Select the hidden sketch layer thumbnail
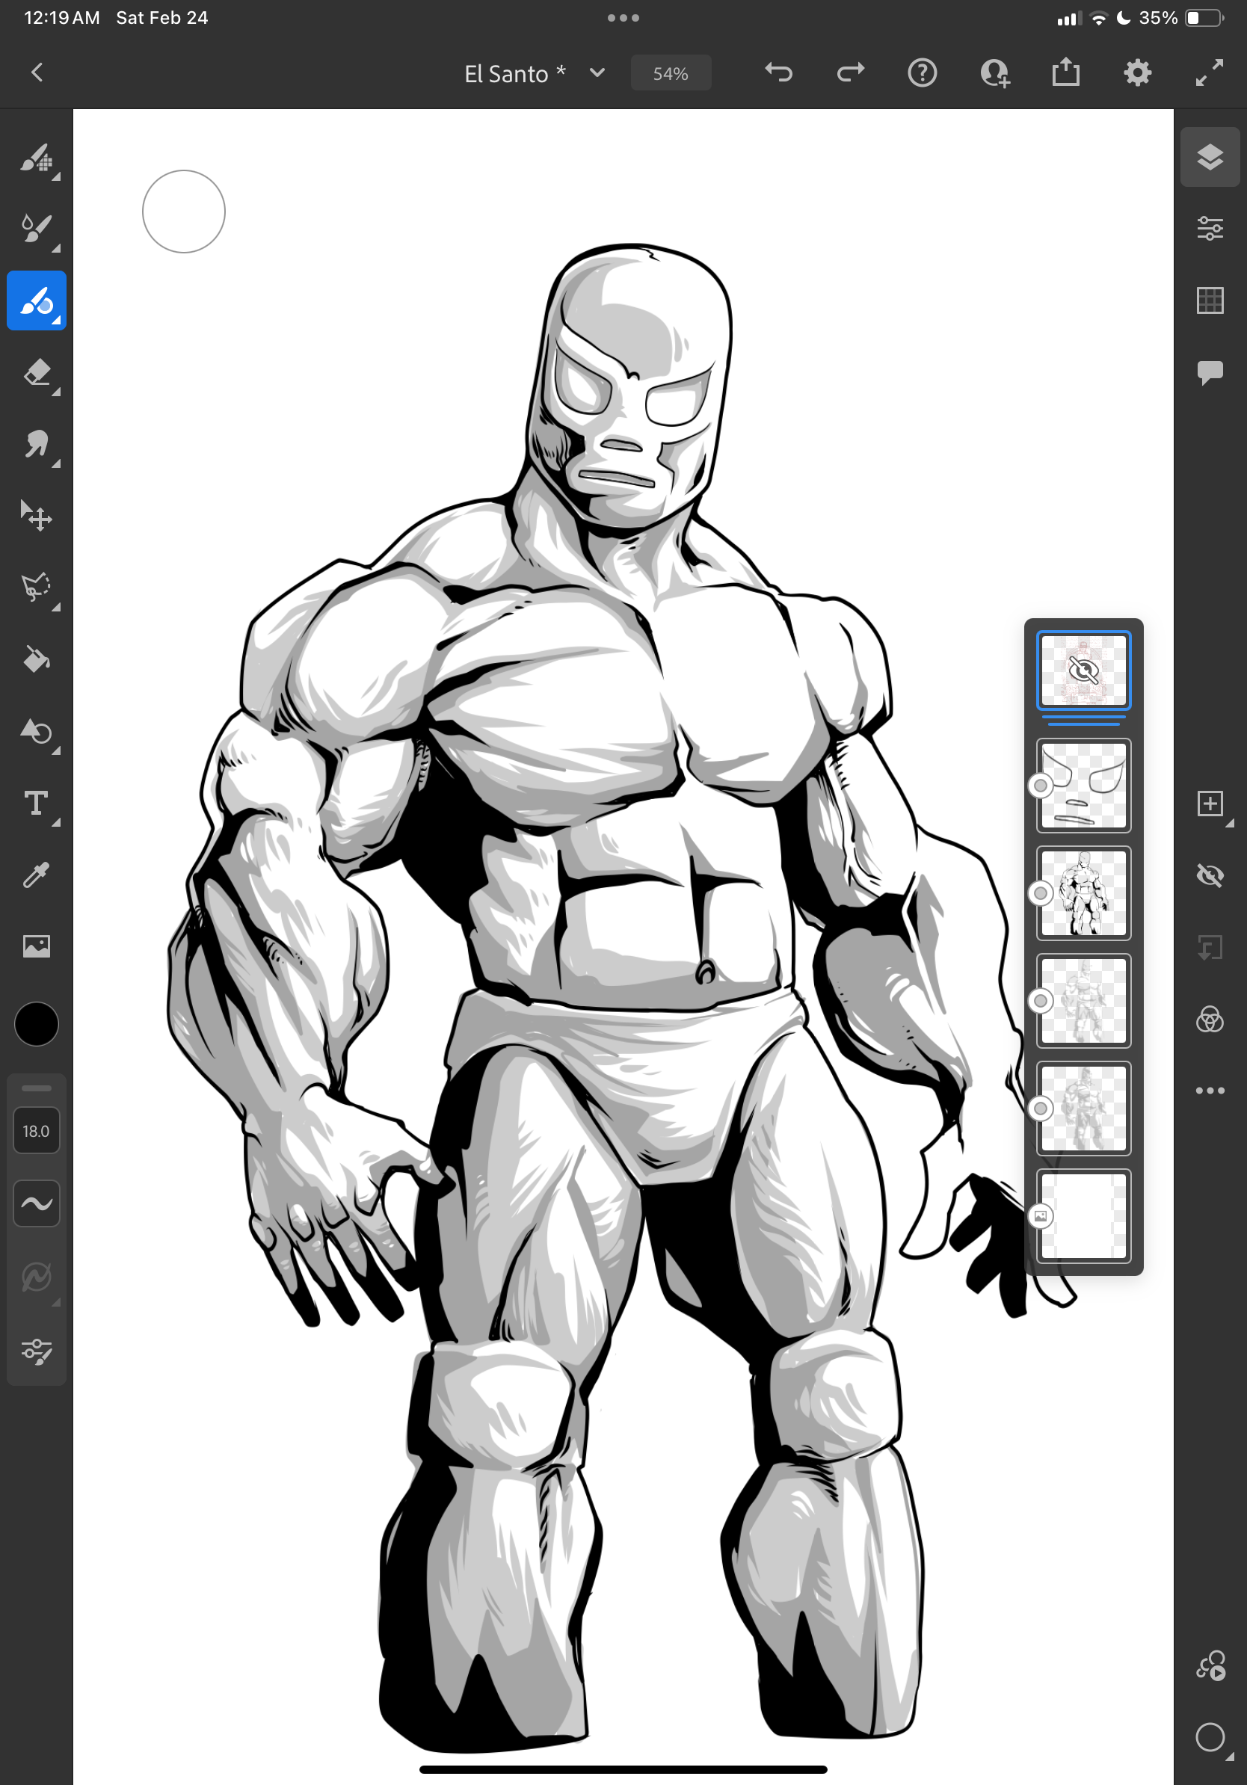This screenshot has height=1785, width=1247. [1083, 670]
